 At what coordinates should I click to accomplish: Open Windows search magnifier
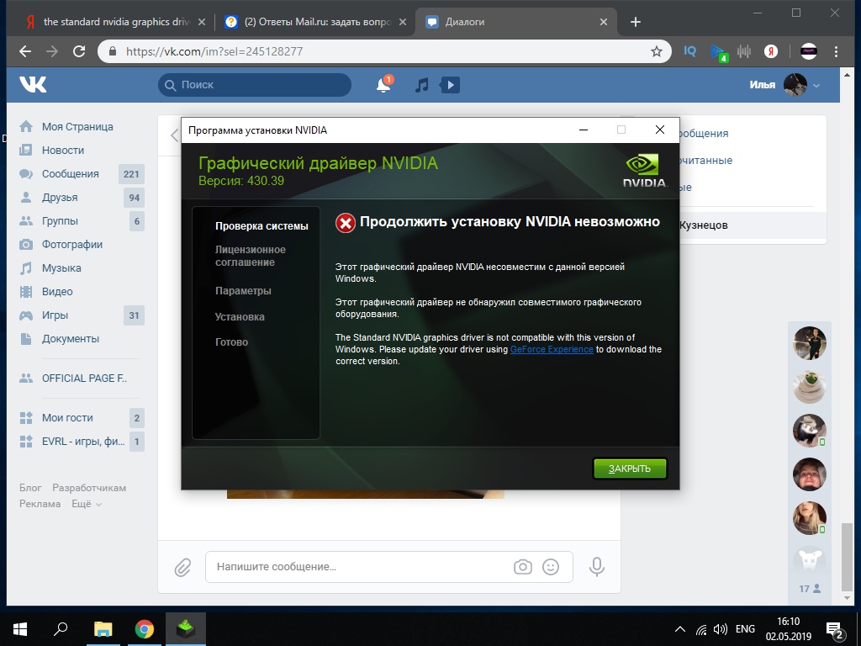pyautogui.click(x=61, y=629)
